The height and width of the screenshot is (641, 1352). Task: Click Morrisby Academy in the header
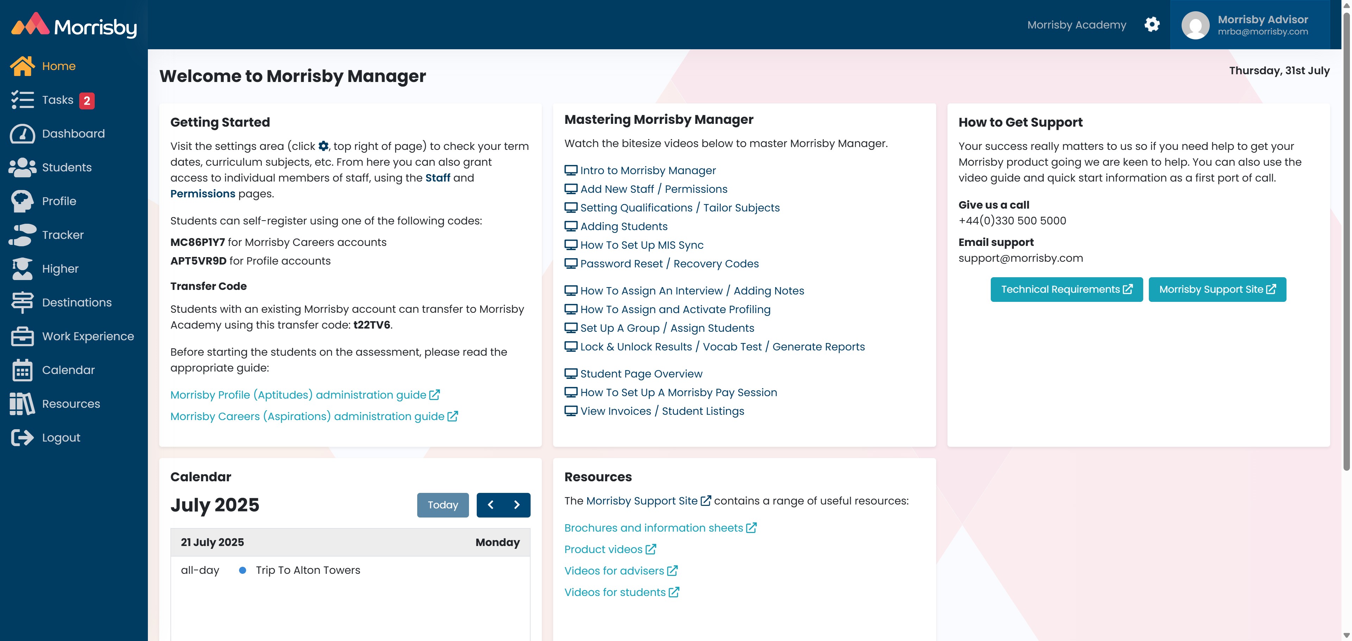pyautogui.click(x=1076, y=25)
